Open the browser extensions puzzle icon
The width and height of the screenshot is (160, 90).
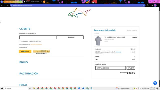point(147,5)
